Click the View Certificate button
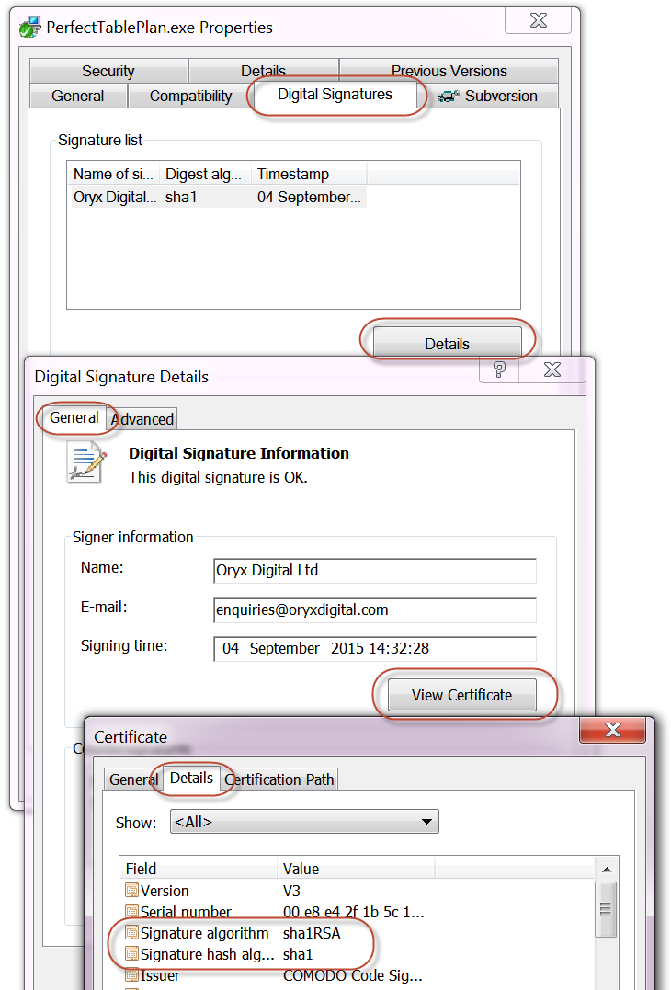 point(461,695)
